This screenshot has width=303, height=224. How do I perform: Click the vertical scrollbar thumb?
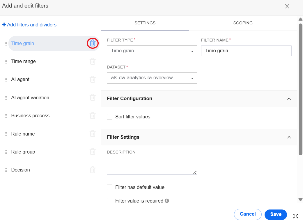(x=300, y=89)
